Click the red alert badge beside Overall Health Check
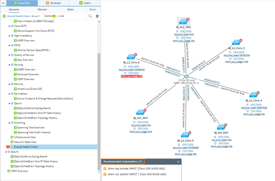Screen dimensions: 275x181 [x=8, y=147]
